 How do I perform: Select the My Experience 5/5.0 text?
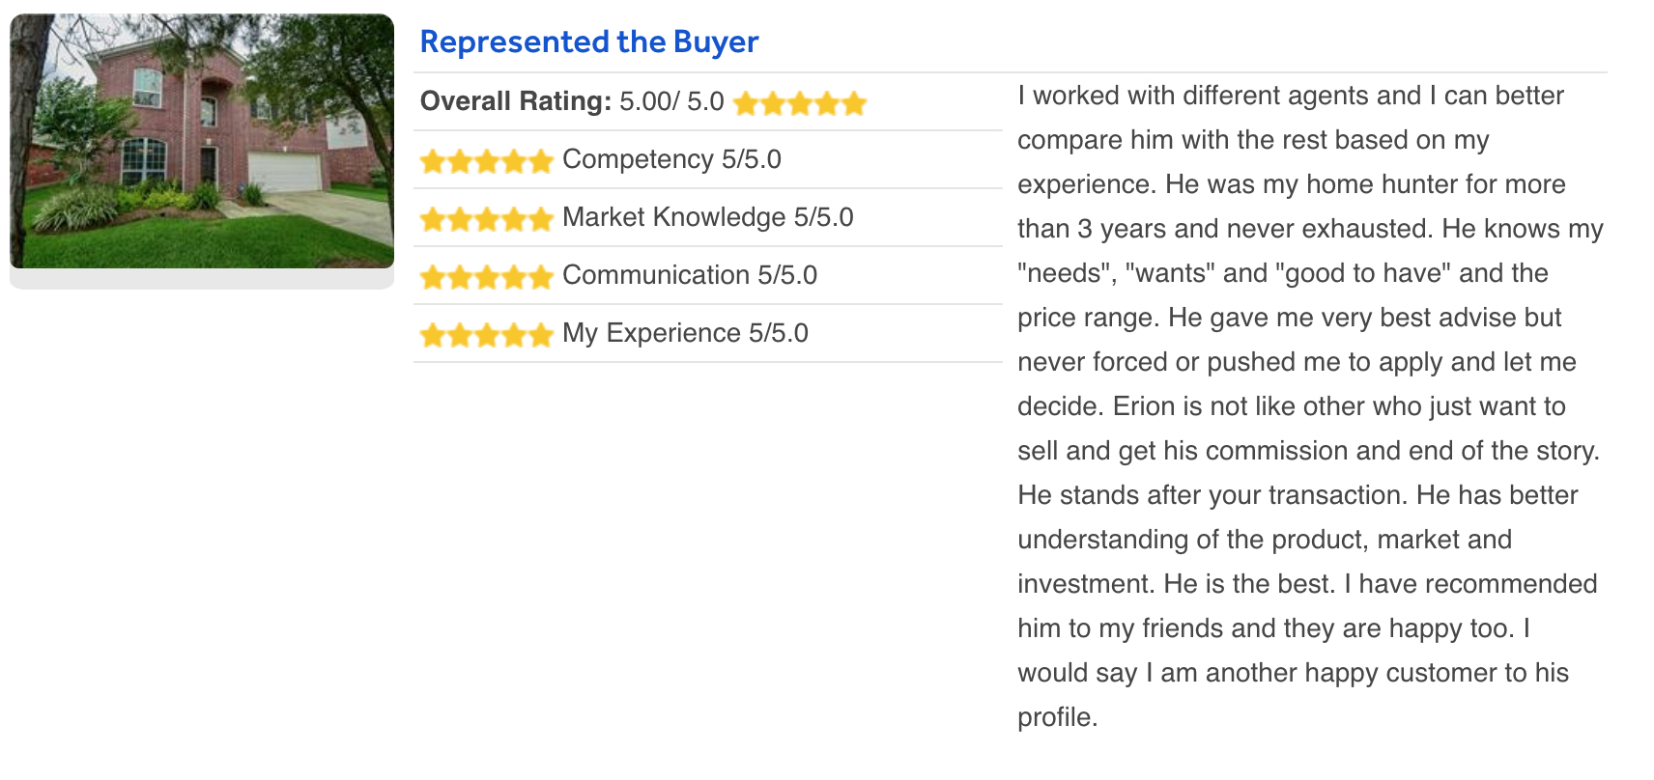tap(685, 333)
